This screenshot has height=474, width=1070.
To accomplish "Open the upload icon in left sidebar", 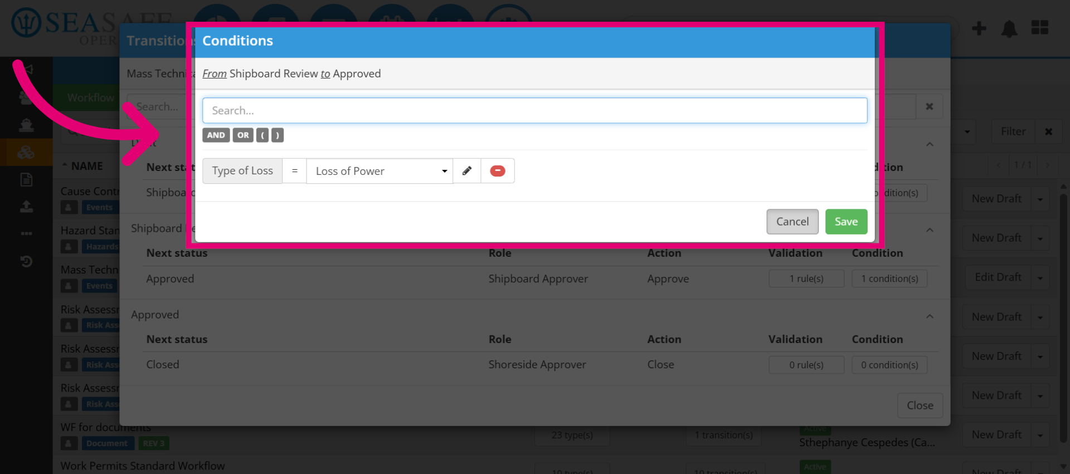I will [26, 207].
